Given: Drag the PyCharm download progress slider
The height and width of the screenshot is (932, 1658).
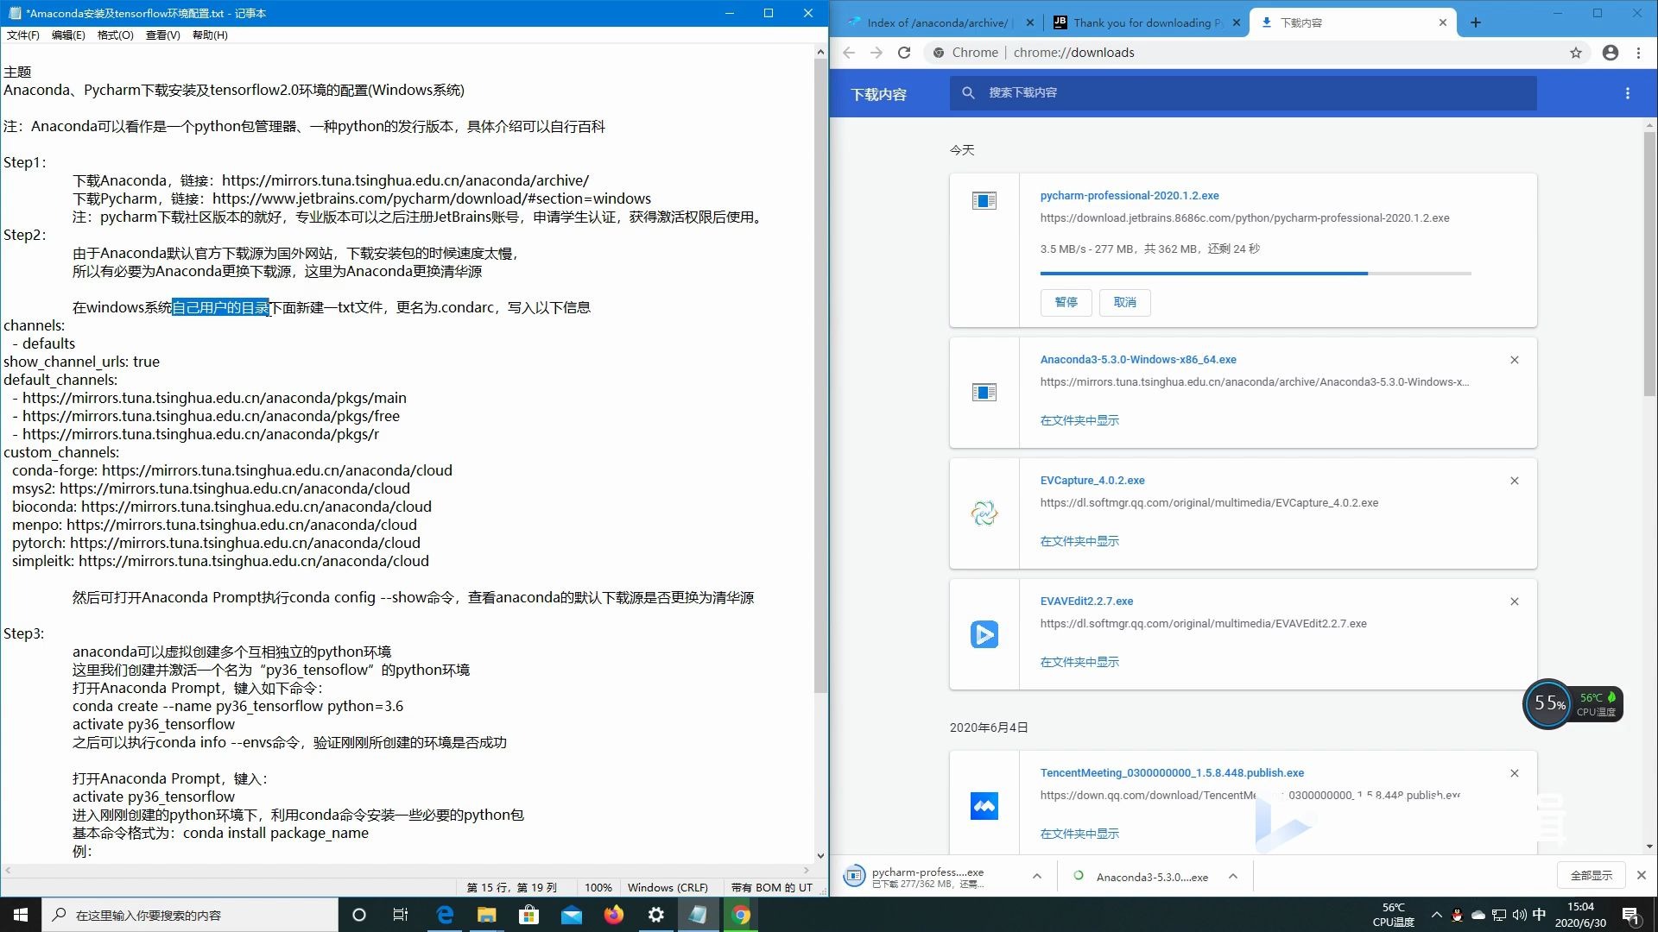Looking at the screenshot, I should tap(1366, 273).
